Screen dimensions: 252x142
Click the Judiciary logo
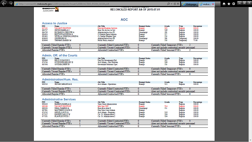coord(51,9)
